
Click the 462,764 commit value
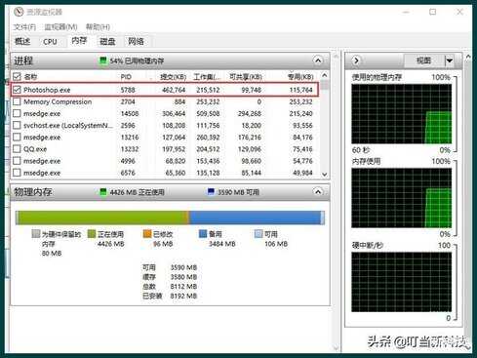point(174,90)
